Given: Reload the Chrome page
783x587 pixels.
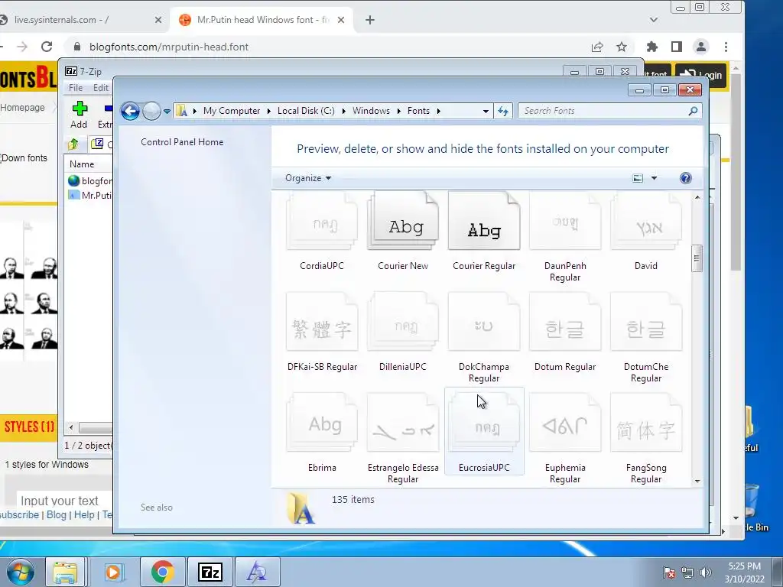Looking at the screenshot, I should click(47, 47).
